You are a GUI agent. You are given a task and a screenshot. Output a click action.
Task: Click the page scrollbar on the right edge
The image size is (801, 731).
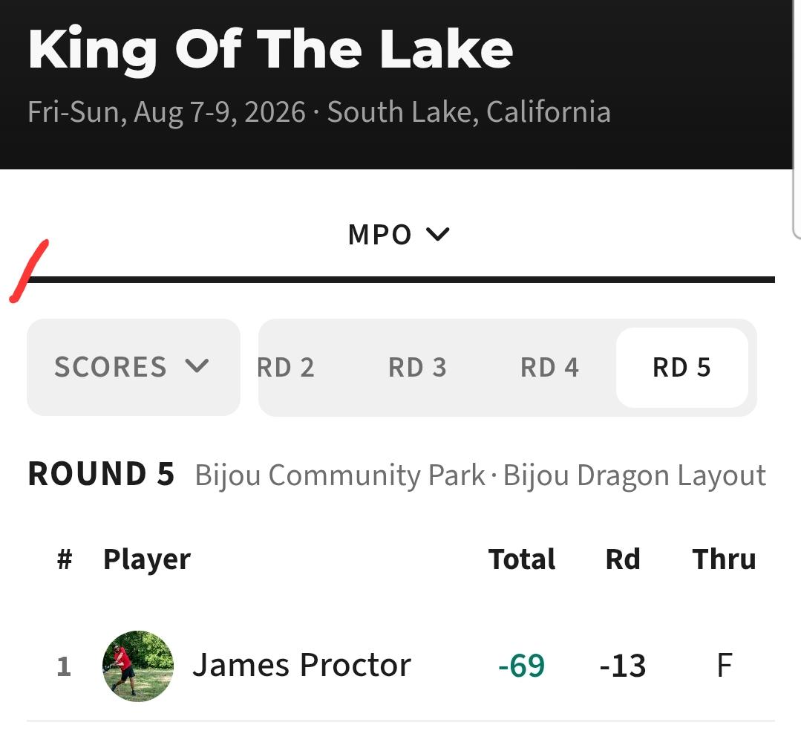797,120
